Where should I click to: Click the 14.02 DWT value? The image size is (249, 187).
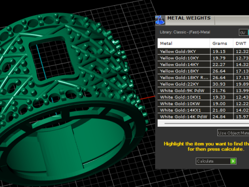242,110
